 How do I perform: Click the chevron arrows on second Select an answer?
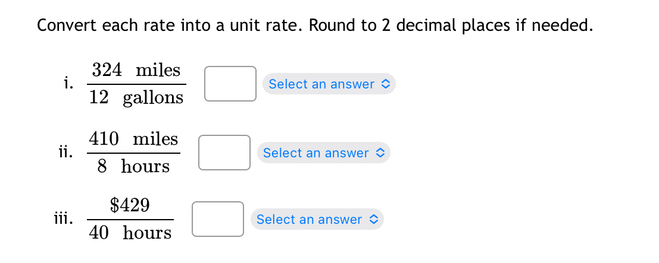(x=380, y=153)
